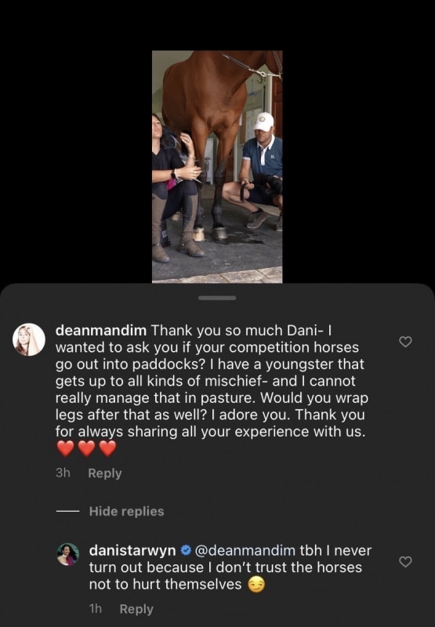Reply to danistarwyn's comment
The height and width of the screenshot is (627, 435).
coord(136,609)
